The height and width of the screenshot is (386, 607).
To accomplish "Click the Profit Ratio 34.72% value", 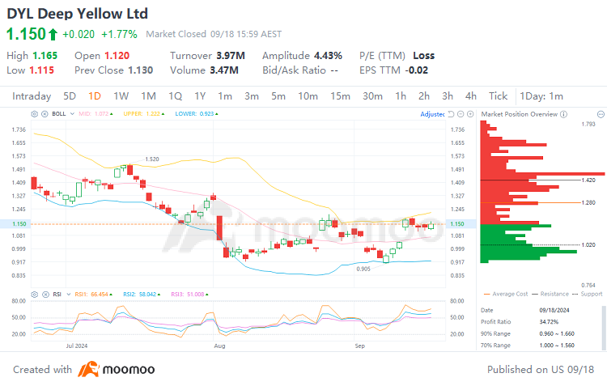I will [549, 322].
